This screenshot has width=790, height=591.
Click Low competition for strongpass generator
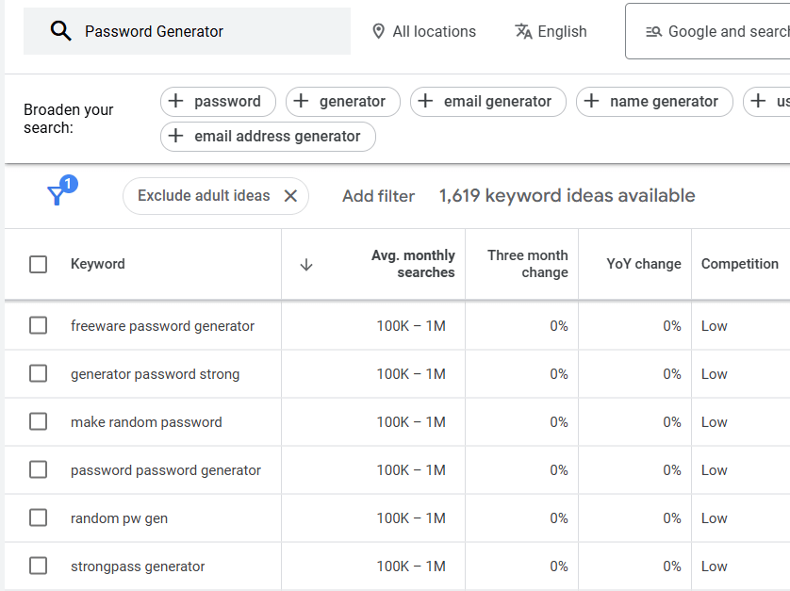pyautogui.click(x=714, y=566)
